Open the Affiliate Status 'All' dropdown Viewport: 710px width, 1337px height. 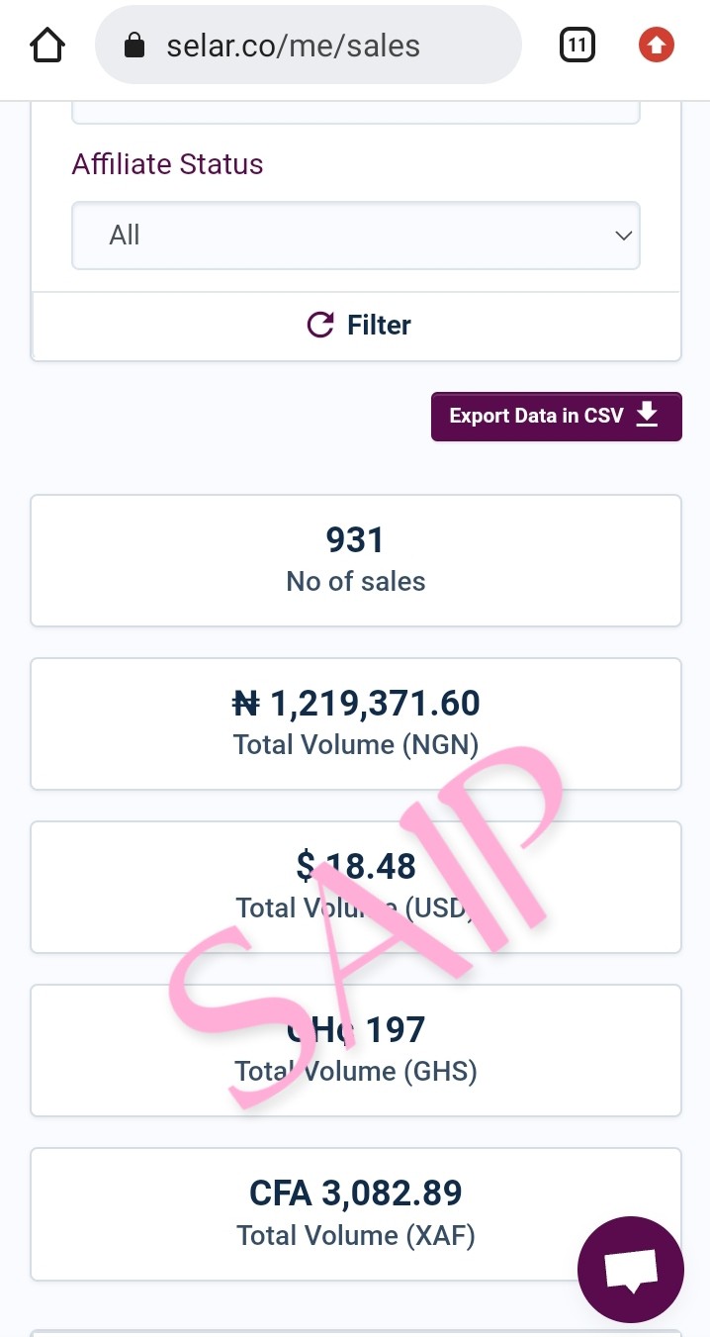pyautogui.click(x=355, y=236)
